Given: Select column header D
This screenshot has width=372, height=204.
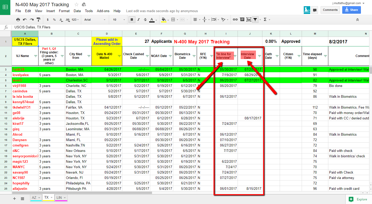Looking at the screenshot, I should point(107,34).
